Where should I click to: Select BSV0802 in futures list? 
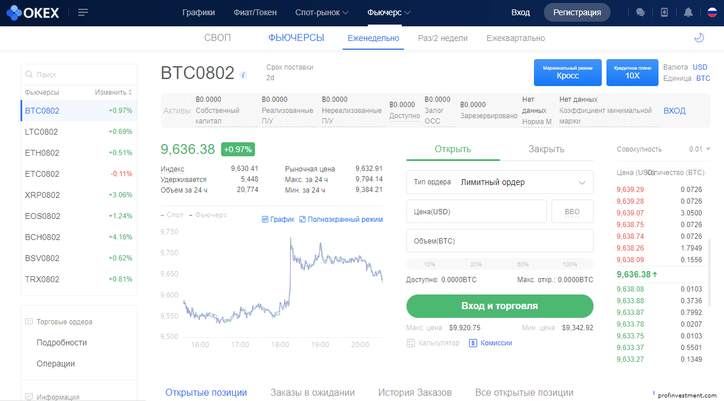[x=79, y=258]
